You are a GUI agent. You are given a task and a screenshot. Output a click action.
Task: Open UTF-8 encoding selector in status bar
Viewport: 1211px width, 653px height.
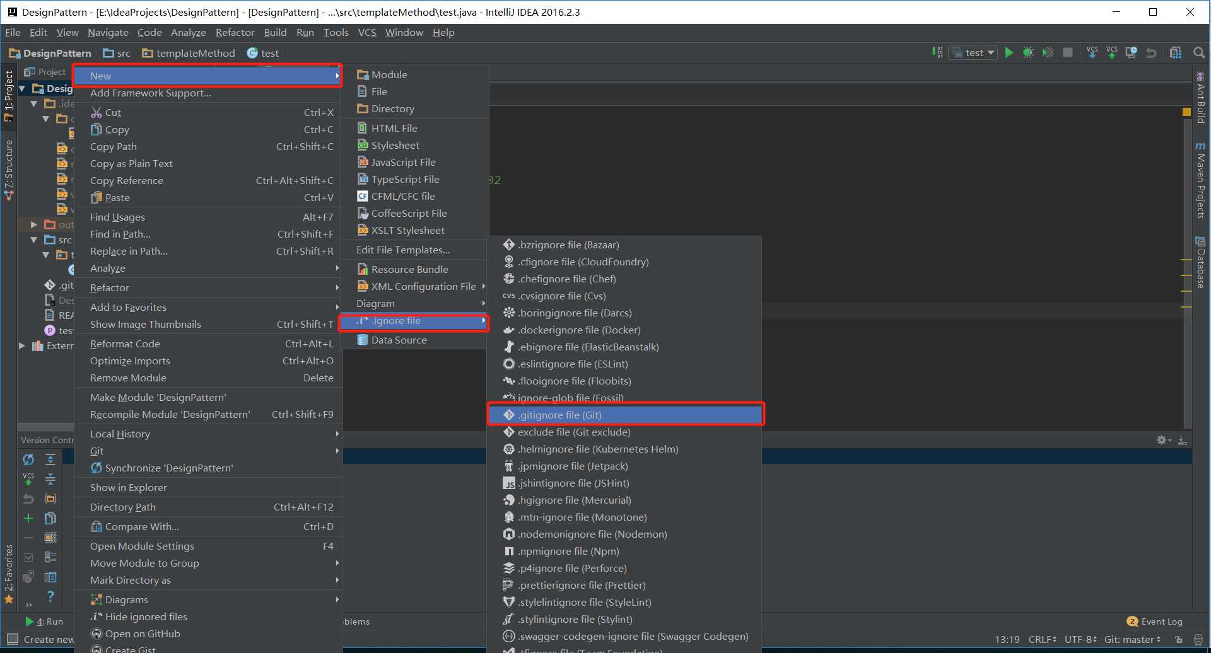(x=1081, y=639)
